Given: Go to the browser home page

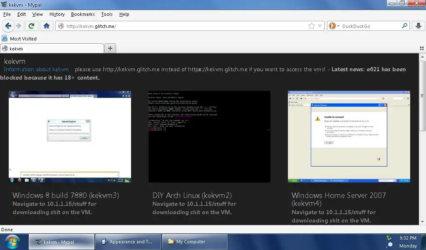Looking at the screenshot, I should tap(47, 26).
